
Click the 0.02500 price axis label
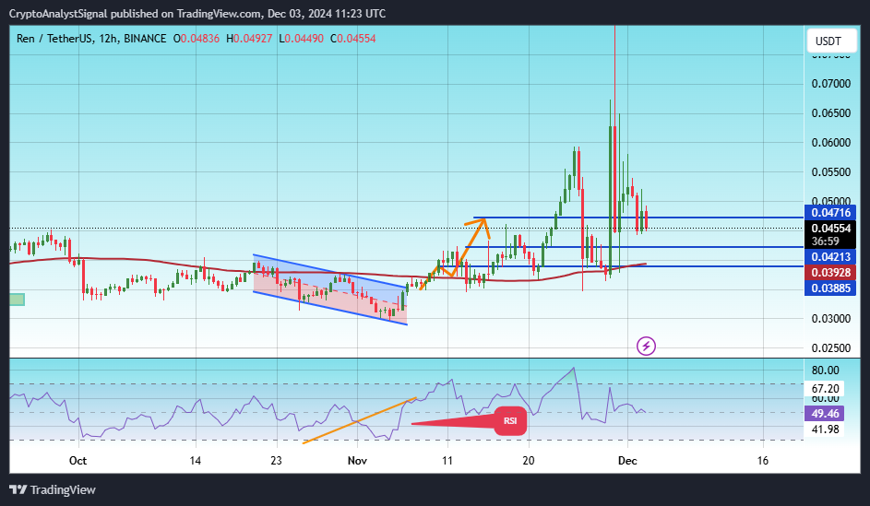click(830, 348)
